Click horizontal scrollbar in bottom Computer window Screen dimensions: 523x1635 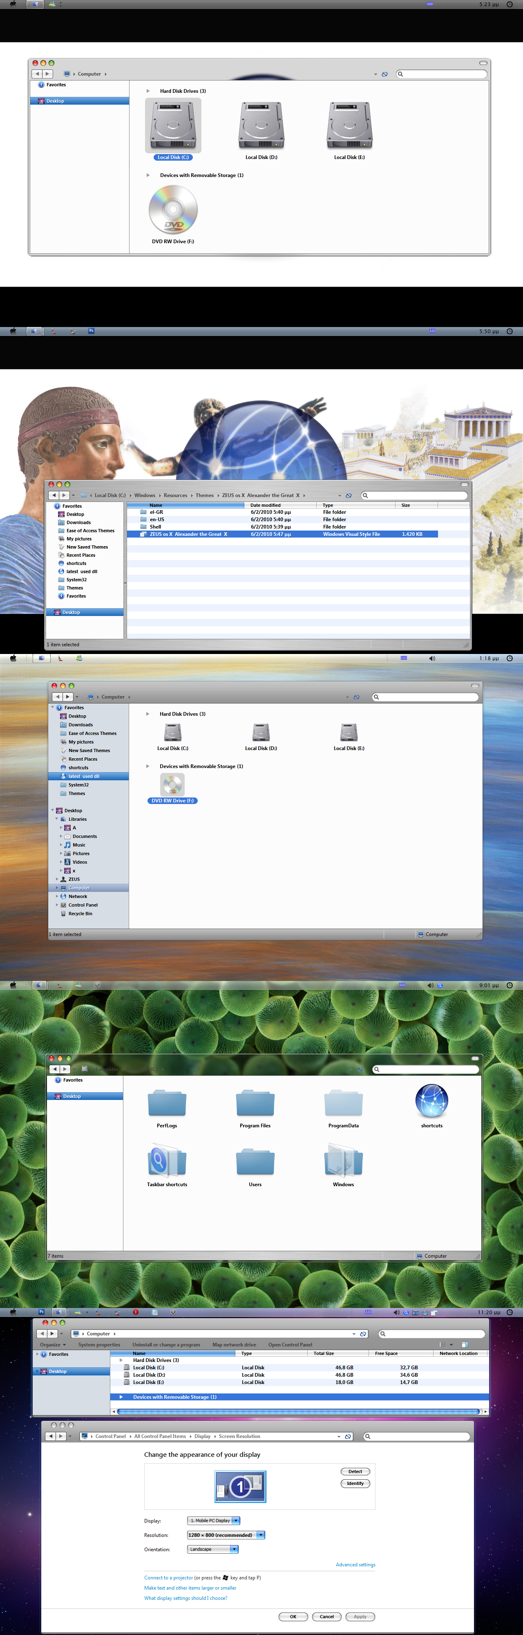coord(298,1411)
